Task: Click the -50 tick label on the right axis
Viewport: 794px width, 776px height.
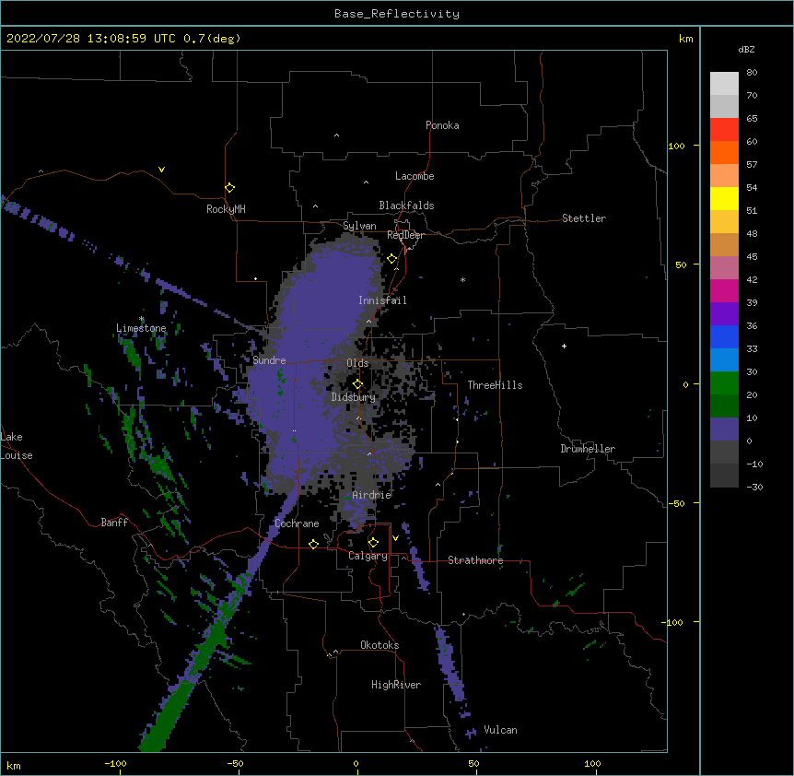Action: click(676, 503)
